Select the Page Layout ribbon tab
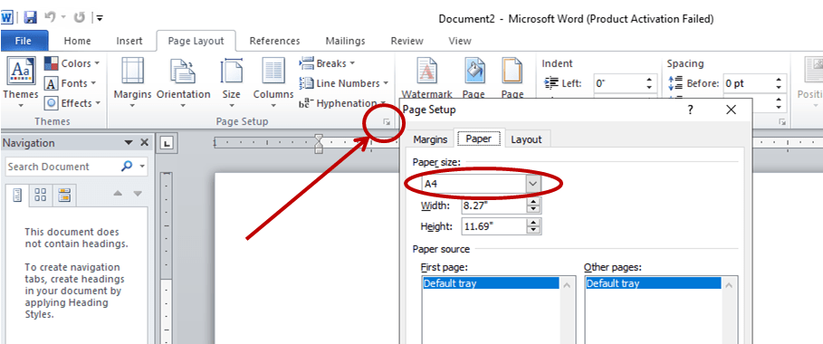This screenshot has width=823, height=344. click(x=196, y=41)
